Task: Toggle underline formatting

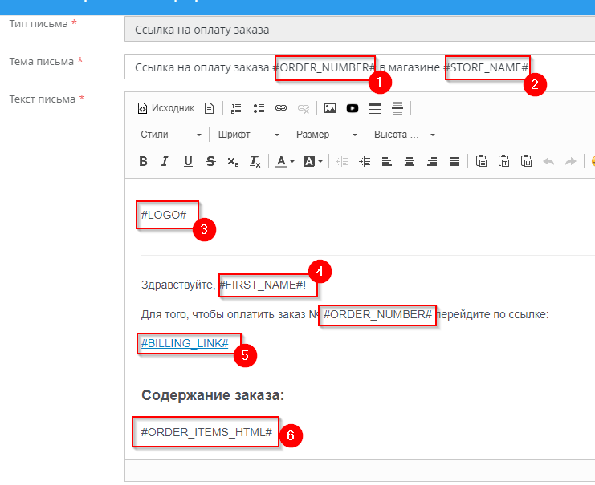Action: pos(188,161)
